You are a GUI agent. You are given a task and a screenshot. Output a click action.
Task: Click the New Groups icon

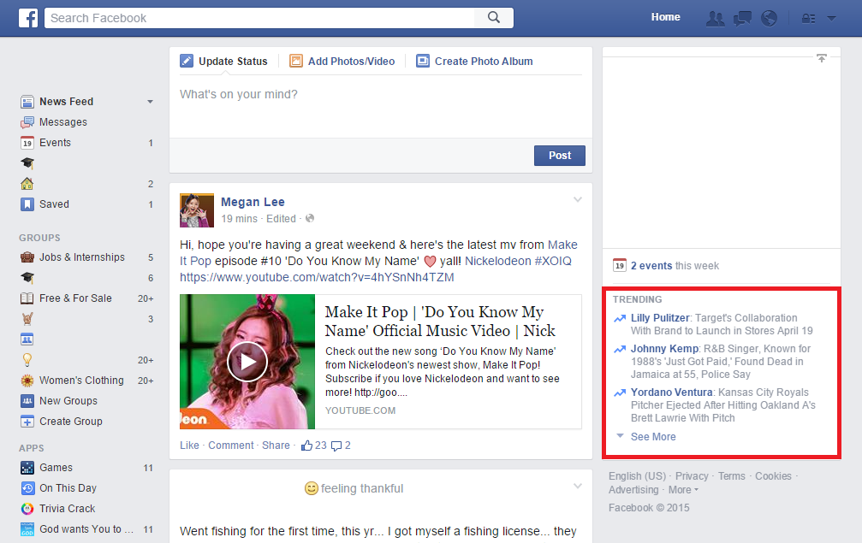27,401
